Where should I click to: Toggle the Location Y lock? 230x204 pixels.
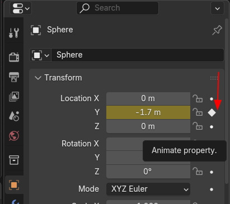(x=198, y=112)
